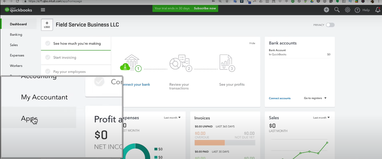The height and width of the screenshot is (159, 382).
Task: Select the See how much you're making tab
Action: [76, 44]
